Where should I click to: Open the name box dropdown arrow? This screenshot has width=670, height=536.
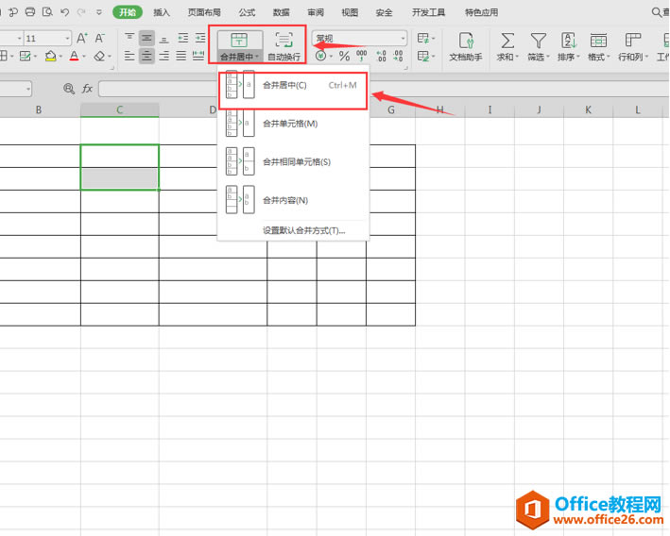pyautogui.click(x=28, y=89)
